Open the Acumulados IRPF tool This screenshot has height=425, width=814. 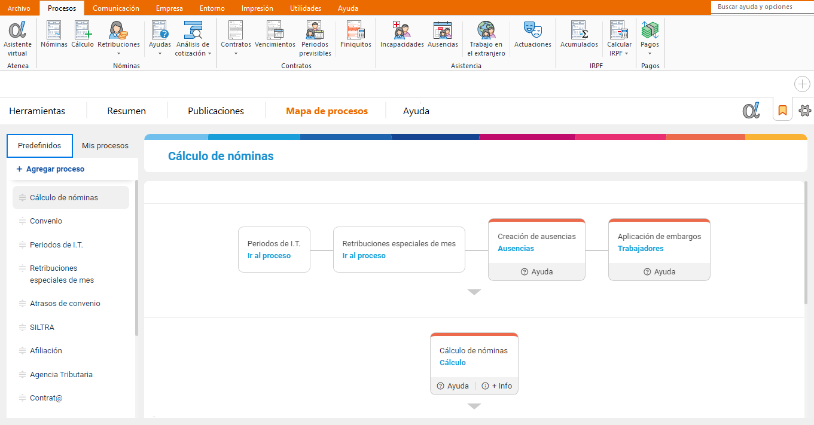tap(579, 30)
